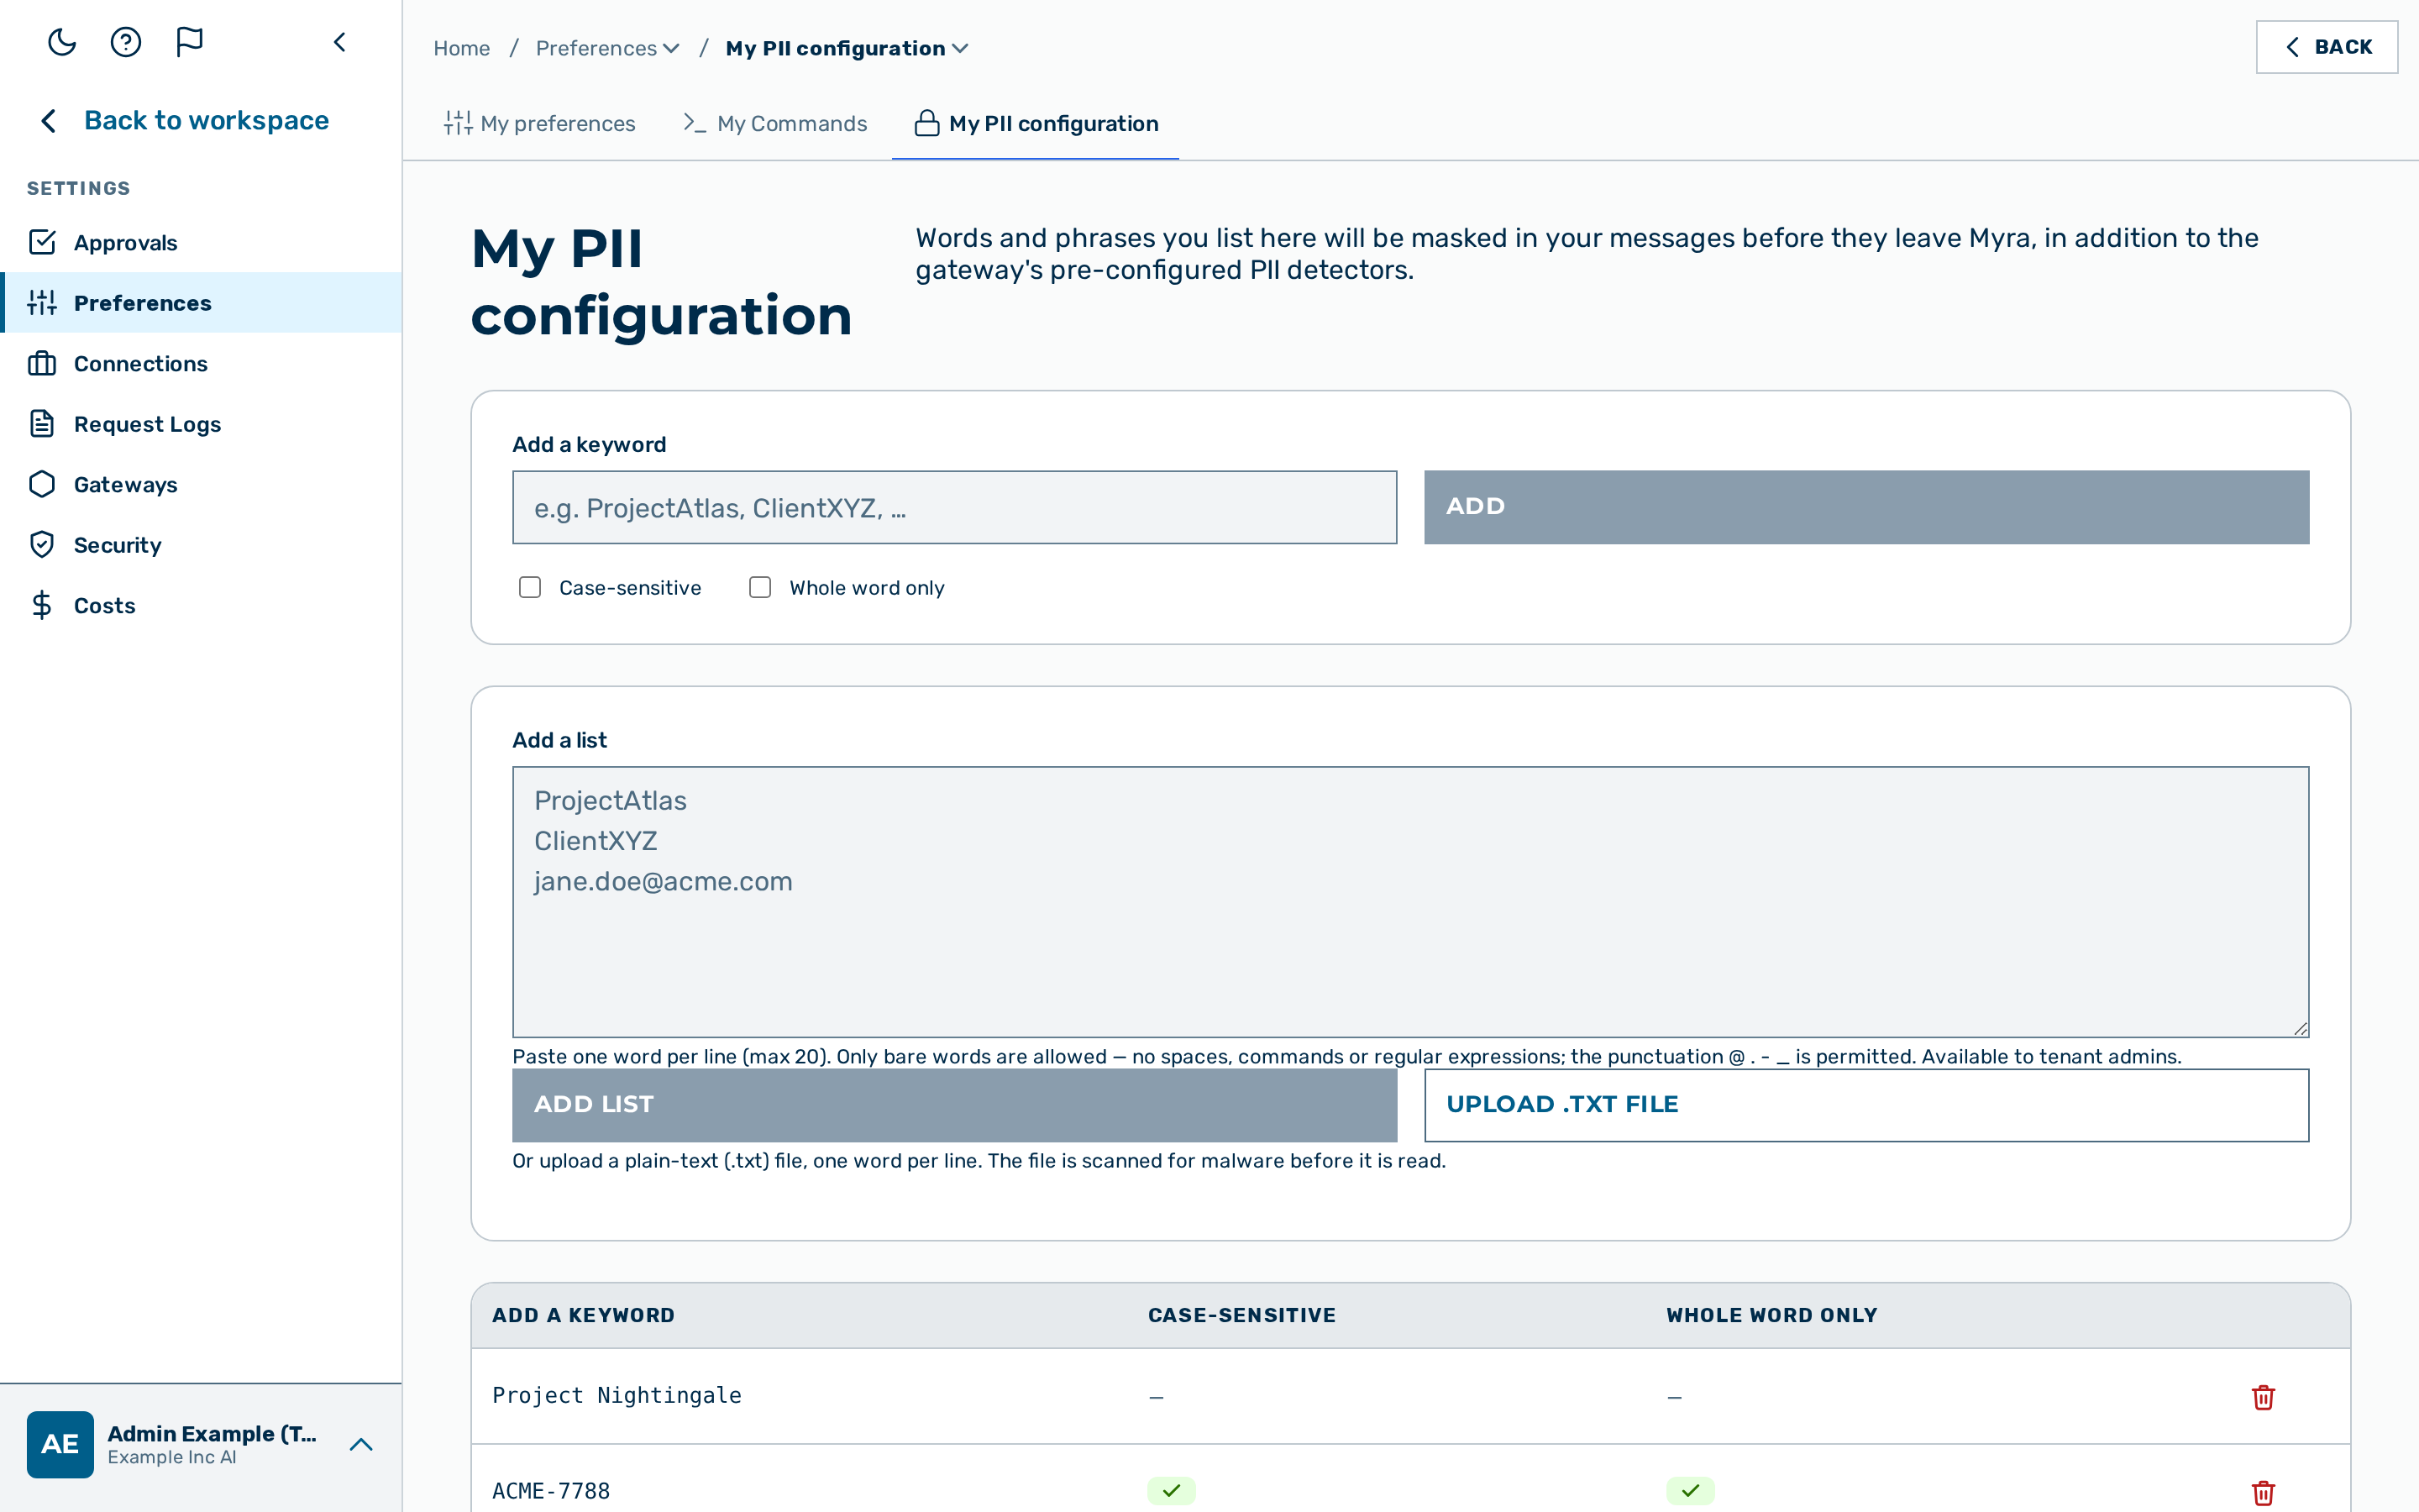
Task: Click the Preferences sliders icon in sidebar
Action: [42, 302]
